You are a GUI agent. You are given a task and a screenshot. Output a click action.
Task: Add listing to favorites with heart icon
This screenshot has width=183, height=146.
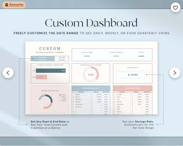click(x=175, y=8)
